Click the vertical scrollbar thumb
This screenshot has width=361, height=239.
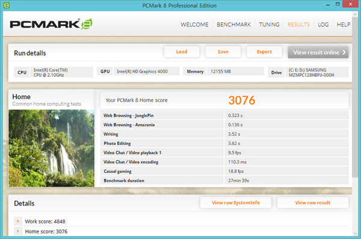[x=355, y=97]
